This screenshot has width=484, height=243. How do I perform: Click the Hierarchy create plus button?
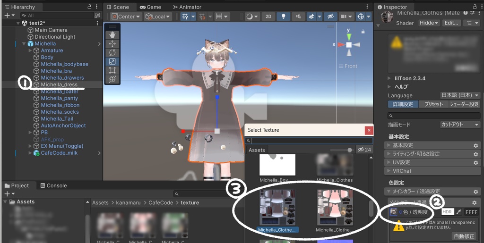tap(9, 15)
